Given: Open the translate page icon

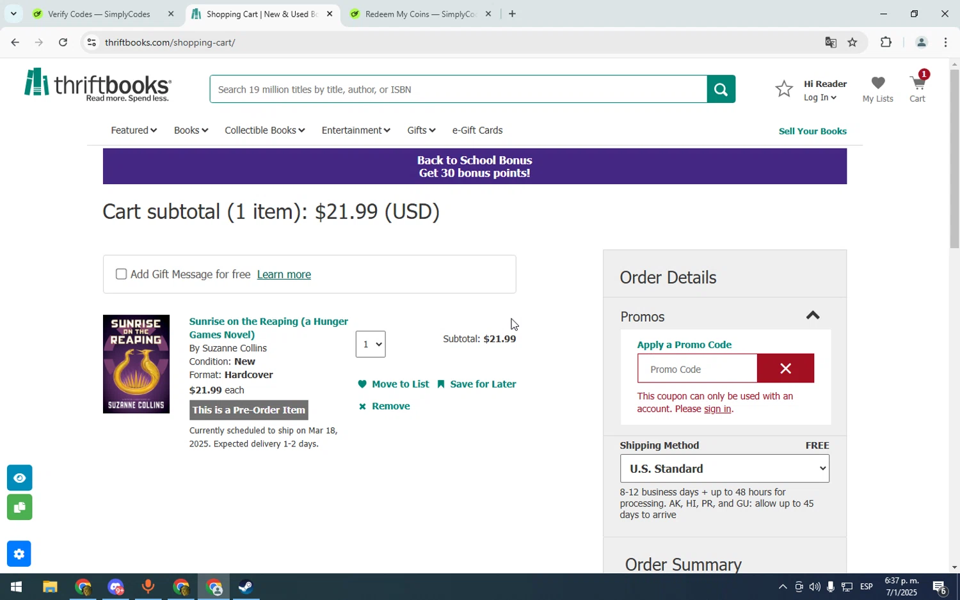Looking at the screenshot, I should point(831,42).
